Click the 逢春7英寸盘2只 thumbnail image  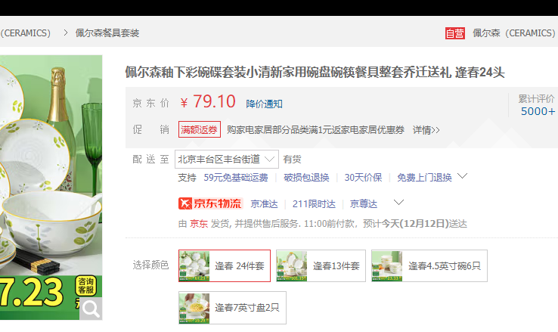coord(194,308)
